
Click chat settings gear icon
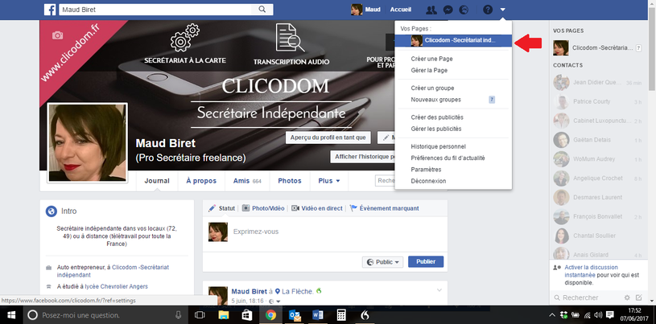[627, 297]
